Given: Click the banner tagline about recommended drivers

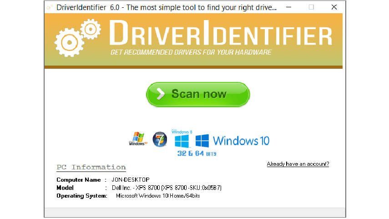Looking at the screenshot, I should pos(191,52).
